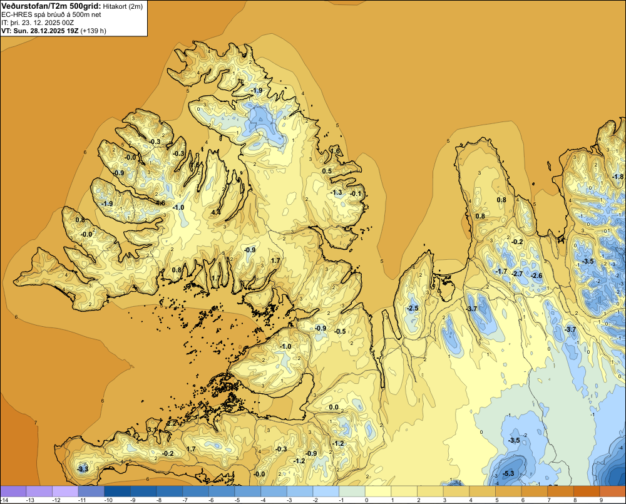Select the pale green swatch between -1 and 0

(352, 491)
